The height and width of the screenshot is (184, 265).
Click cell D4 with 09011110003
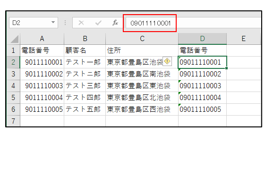203,86
